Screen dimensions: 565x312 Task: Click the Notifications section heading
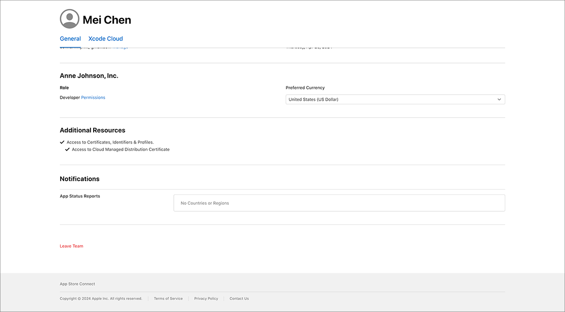(x=80, y=179)
